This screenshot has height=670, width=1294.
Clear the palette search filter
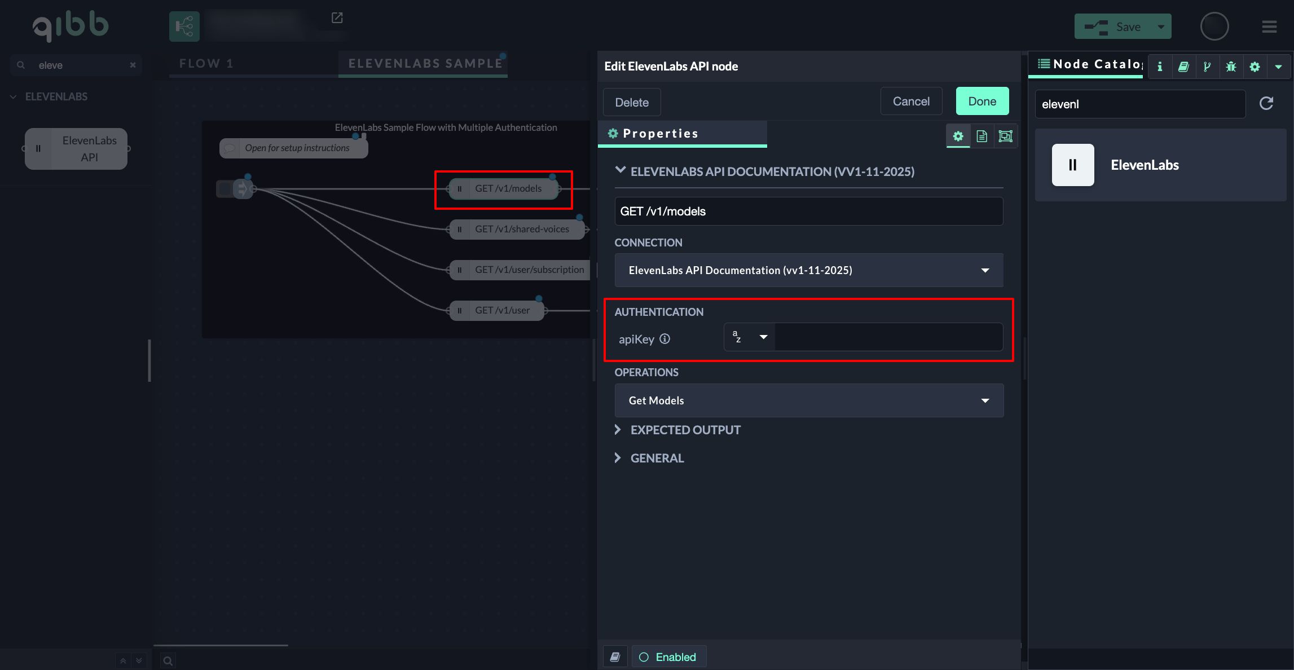click(133, 65)
